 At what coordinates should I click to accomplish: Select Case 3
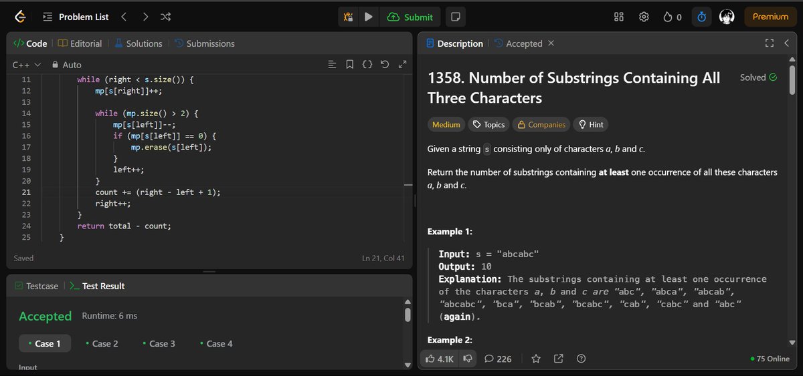click(x=159, y=343)
